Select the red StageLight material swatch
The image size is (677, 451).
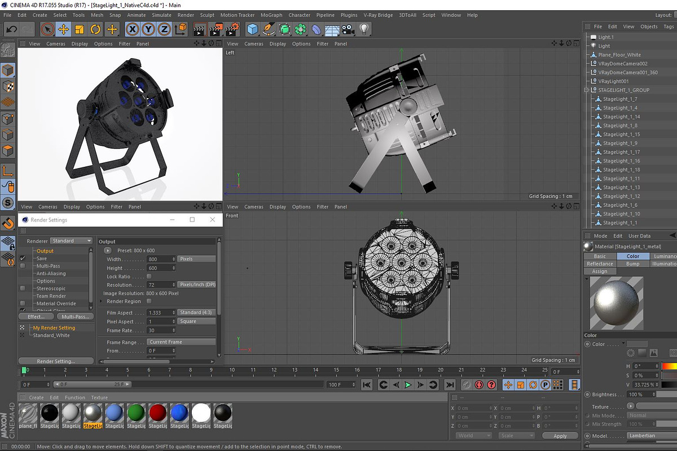click(158, 414)
